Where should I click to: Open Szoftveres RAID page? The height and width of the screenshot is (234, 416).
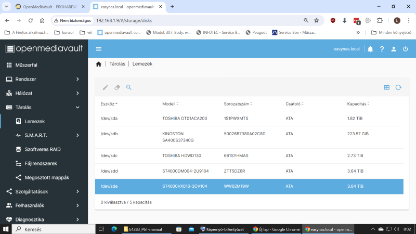44,149
